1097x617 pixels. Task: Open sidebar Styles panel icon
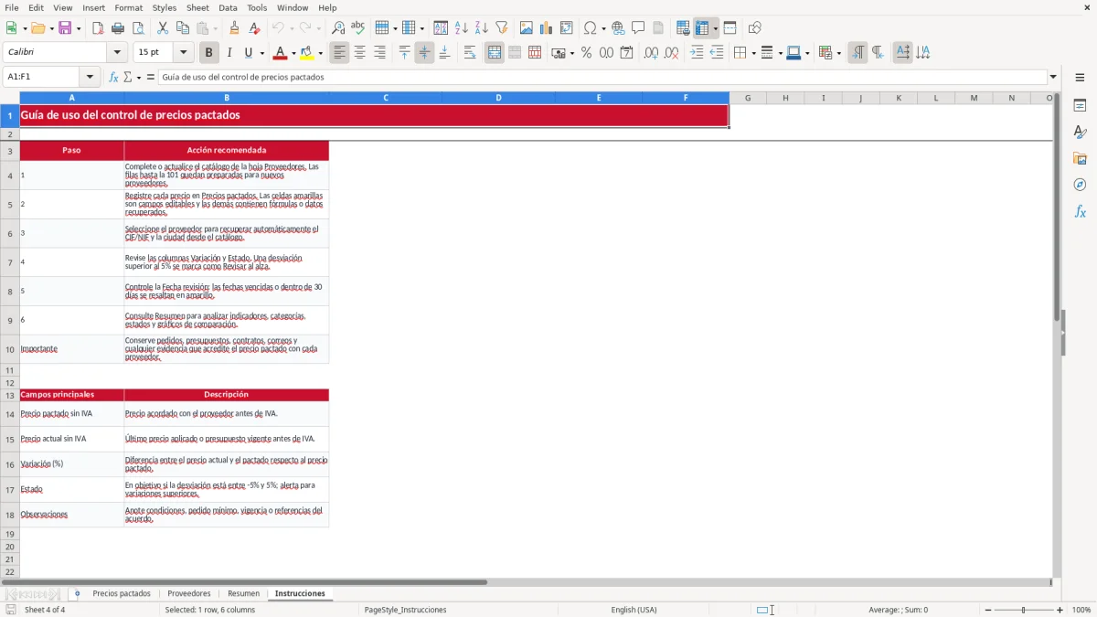pos(1080,132)
